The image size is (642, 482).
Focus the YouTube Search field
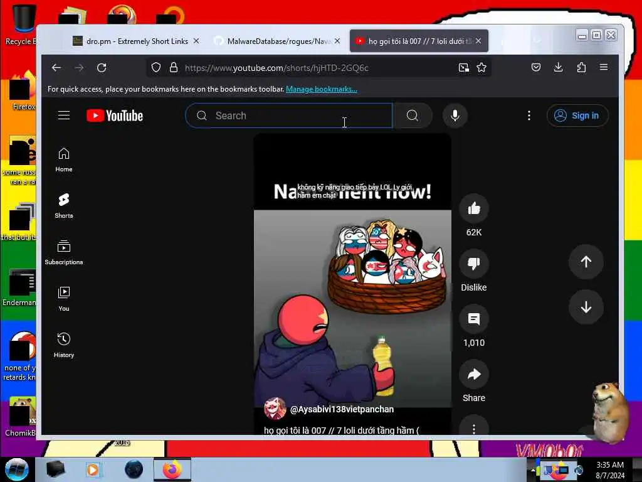[x=288, y=115]
